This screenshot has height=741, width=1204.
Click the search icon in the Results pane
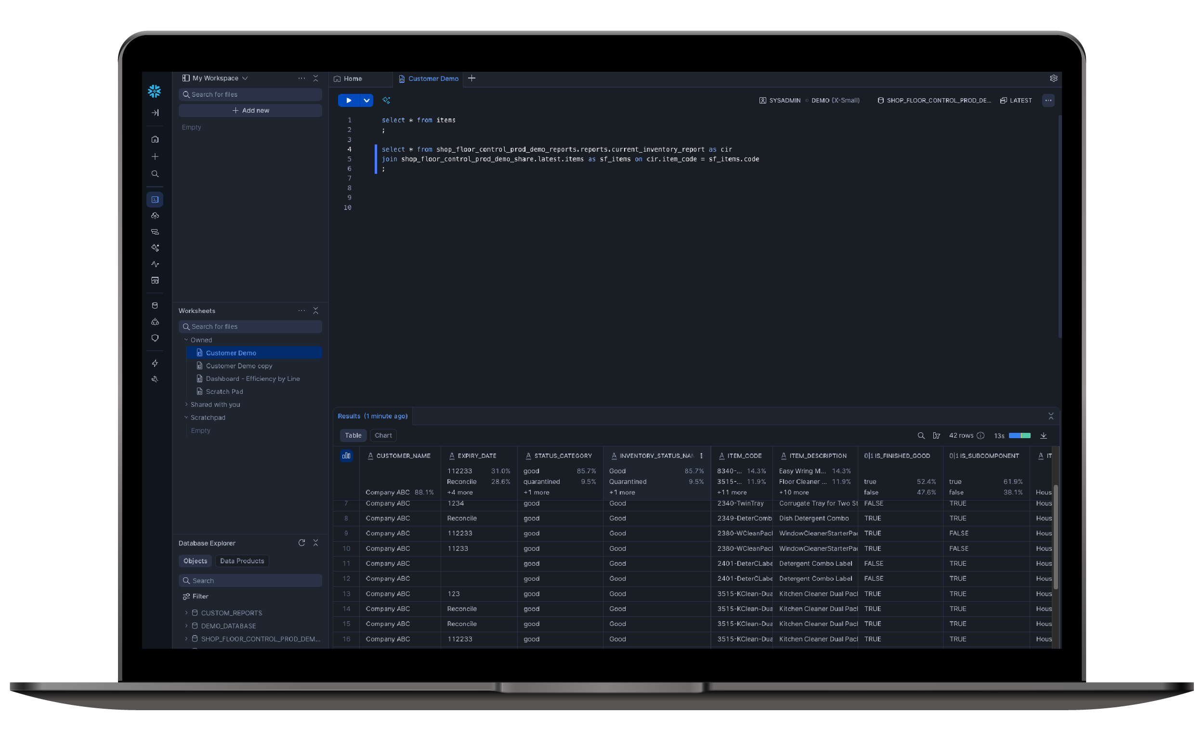pos(920,435)
